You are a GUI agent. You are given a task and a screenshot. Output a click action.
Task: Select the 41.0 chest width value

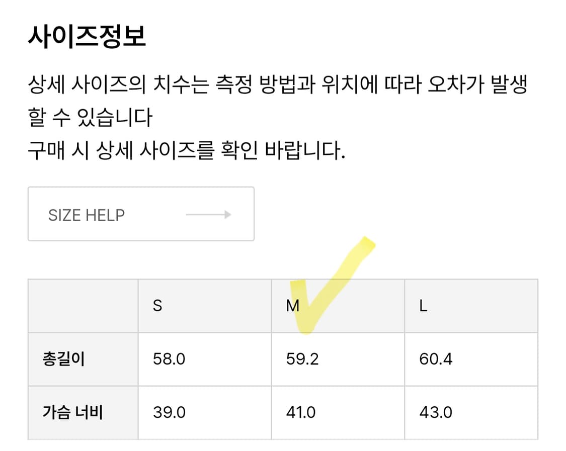coord(300,412)
